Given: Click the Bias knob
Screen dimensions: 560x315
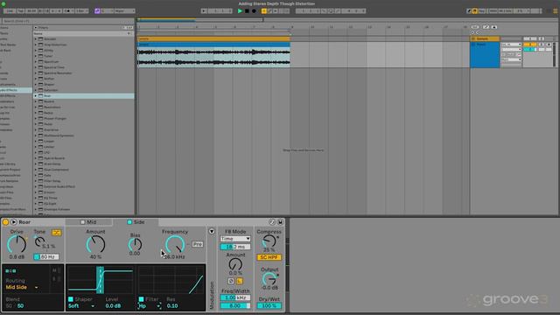Looking at the screenshot, I should [x=135, y=245].
